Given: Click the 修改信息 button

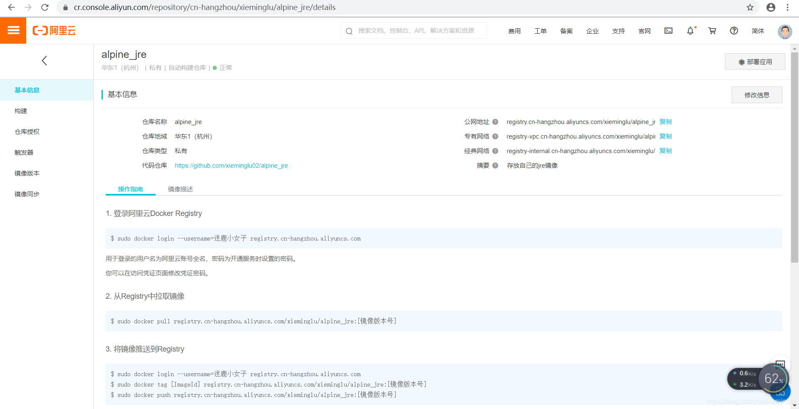Looking at the screenshot, I should (x=757, y=95).
